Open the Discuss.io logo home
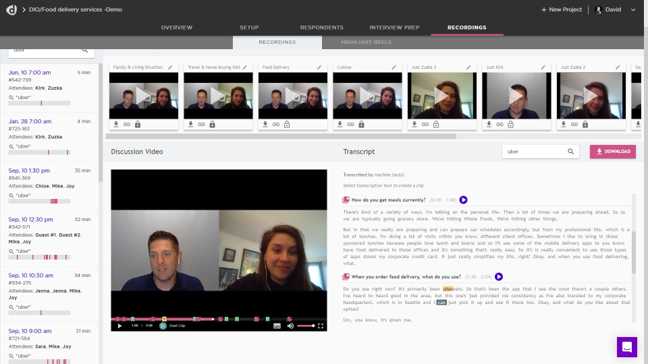 pos(11,9)
